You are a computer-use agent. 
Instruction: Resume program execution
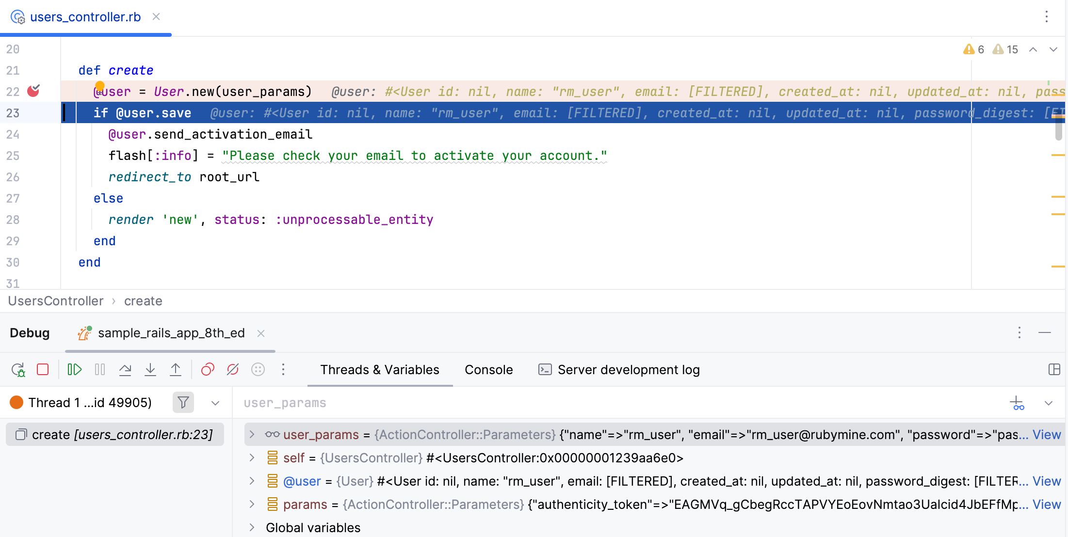click(x=75, y=370)
